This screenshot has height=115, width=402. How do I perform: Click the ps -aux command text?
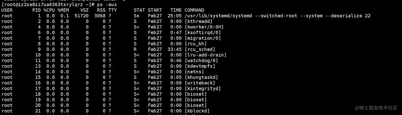[107, 5]
